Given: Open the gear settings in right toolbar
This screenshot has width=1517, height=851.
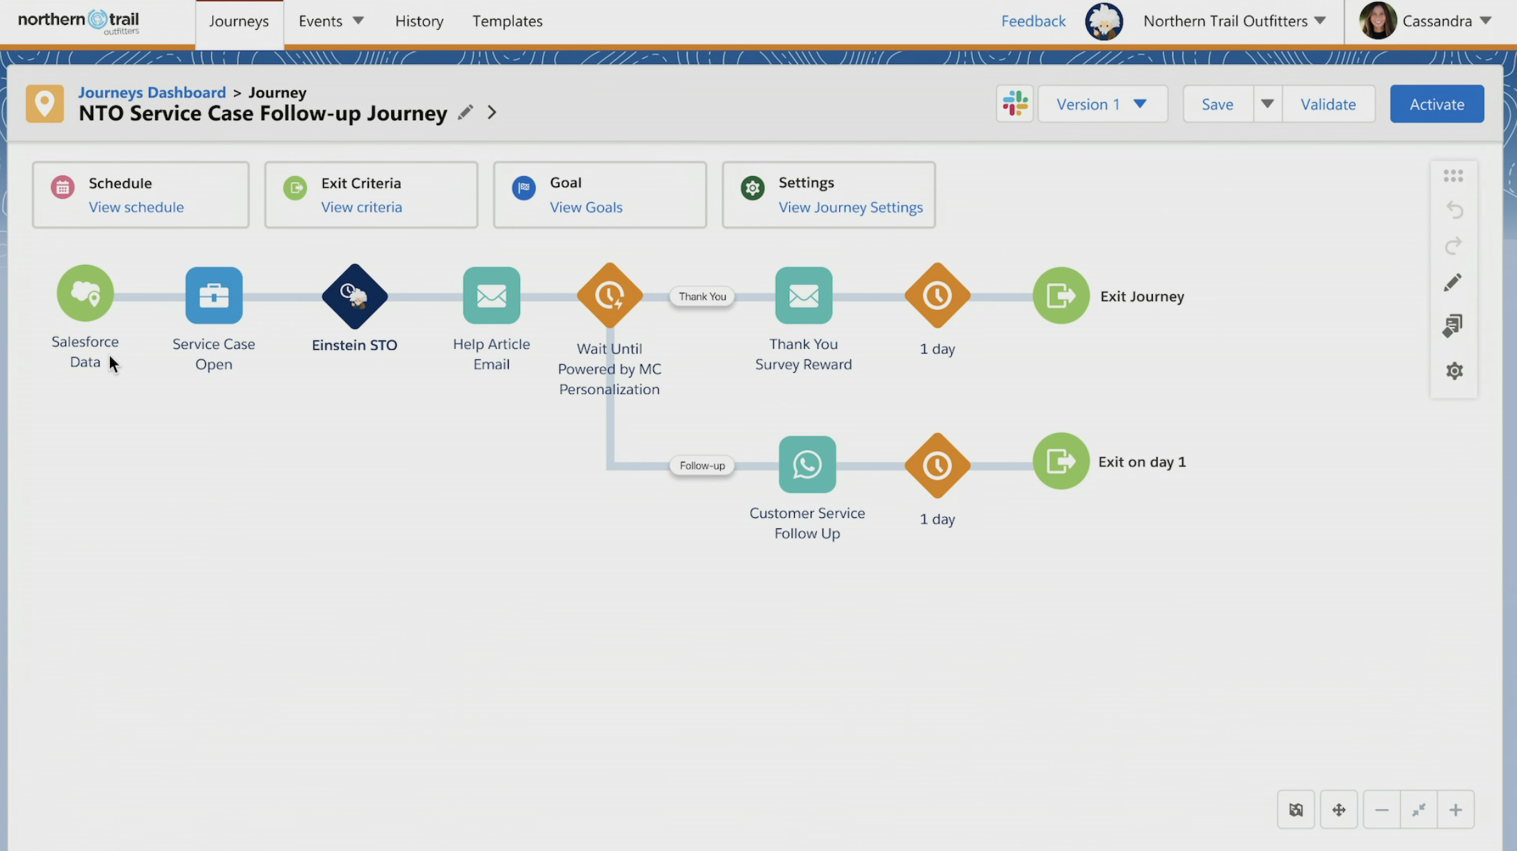Looking at the screenshot, I should coord(1454,371).
